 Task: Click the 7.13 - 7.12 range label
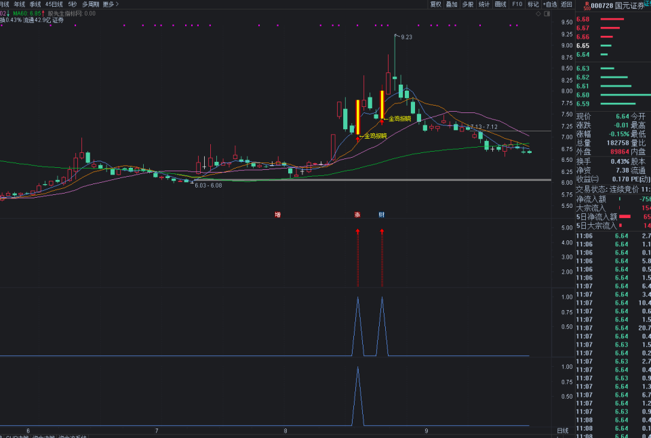point(484,127)
